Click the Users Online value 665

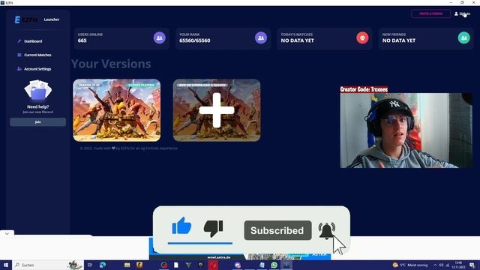click(82, 40)
